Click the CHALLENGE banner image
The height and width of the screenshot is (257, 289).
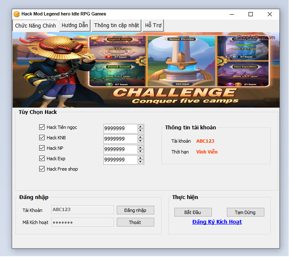(x=146, y=70)
